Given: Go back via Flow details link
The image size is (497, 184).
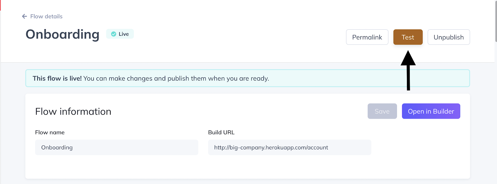Looking at the screenshot, I should point(46,16).
